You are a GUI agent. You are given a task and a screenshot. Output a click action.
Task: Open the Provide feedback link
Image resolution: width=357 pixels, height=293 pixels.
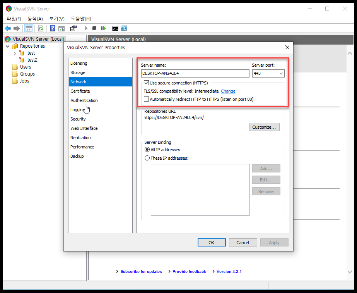(x=189, y=272)
